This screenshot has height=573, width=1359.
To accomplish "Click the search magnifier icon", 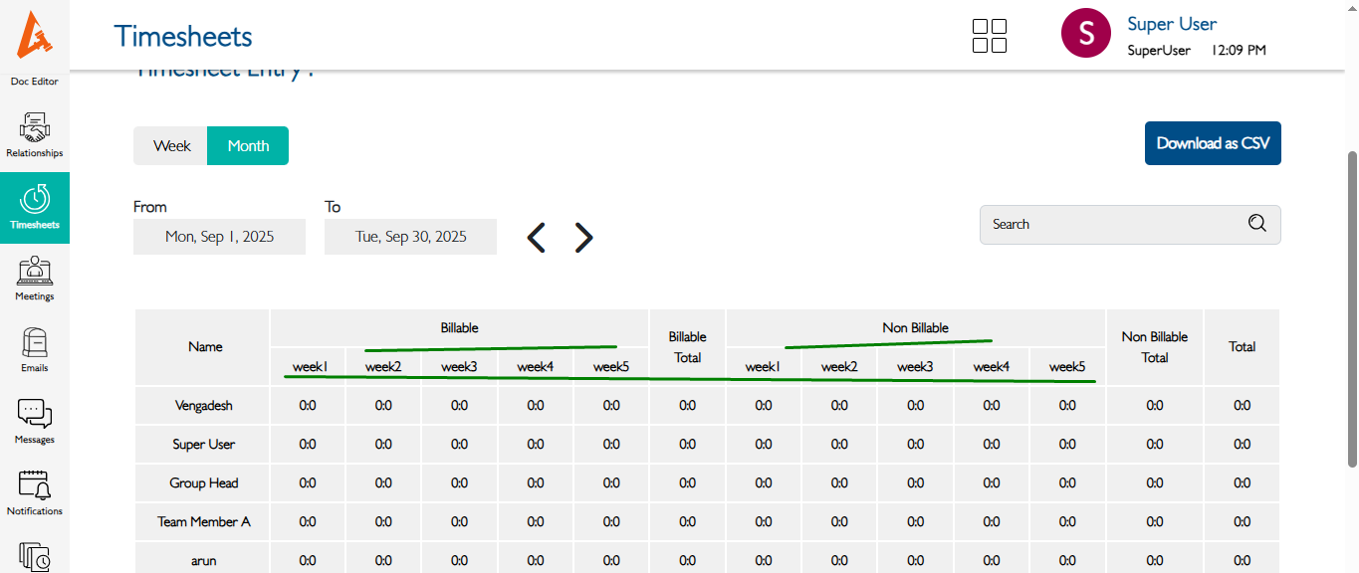I will tap(1256, 224).
